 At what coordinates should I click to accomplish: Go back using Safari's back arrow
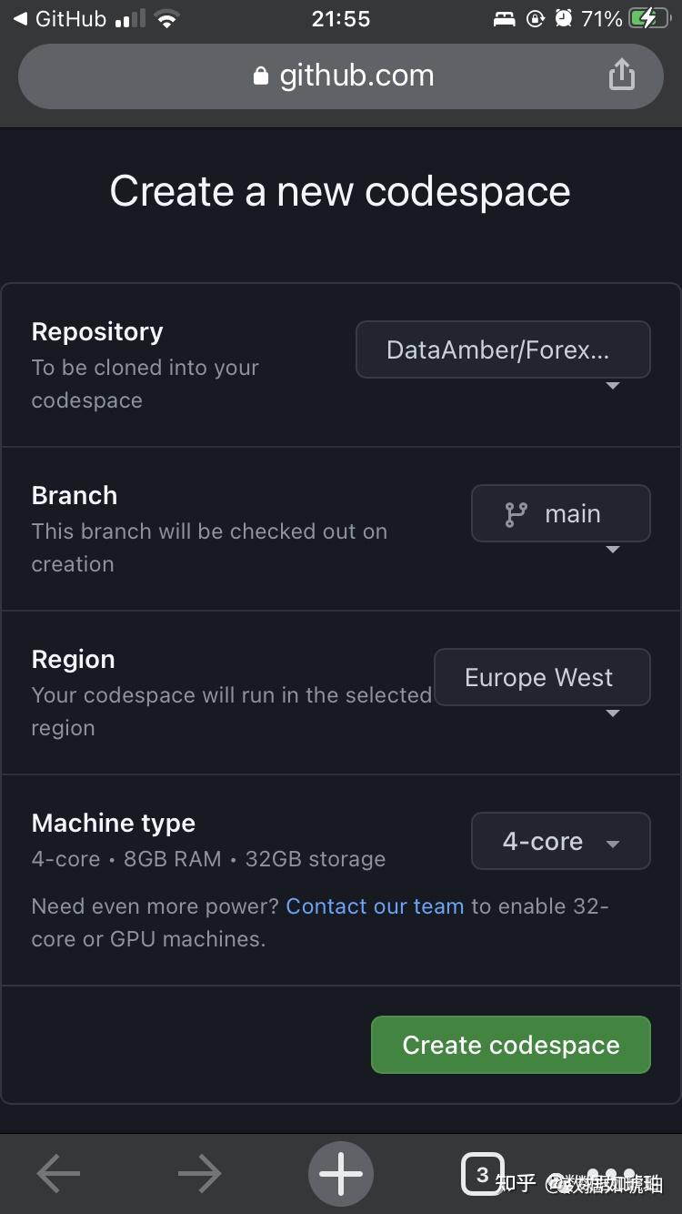(57, 1174)
